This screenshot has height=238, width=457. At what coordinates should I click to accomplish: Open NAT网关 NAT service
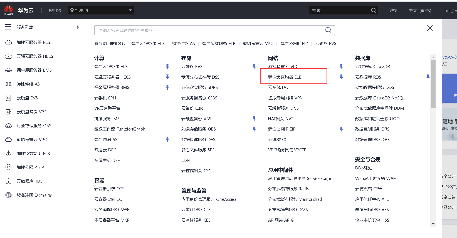(281, 119)
